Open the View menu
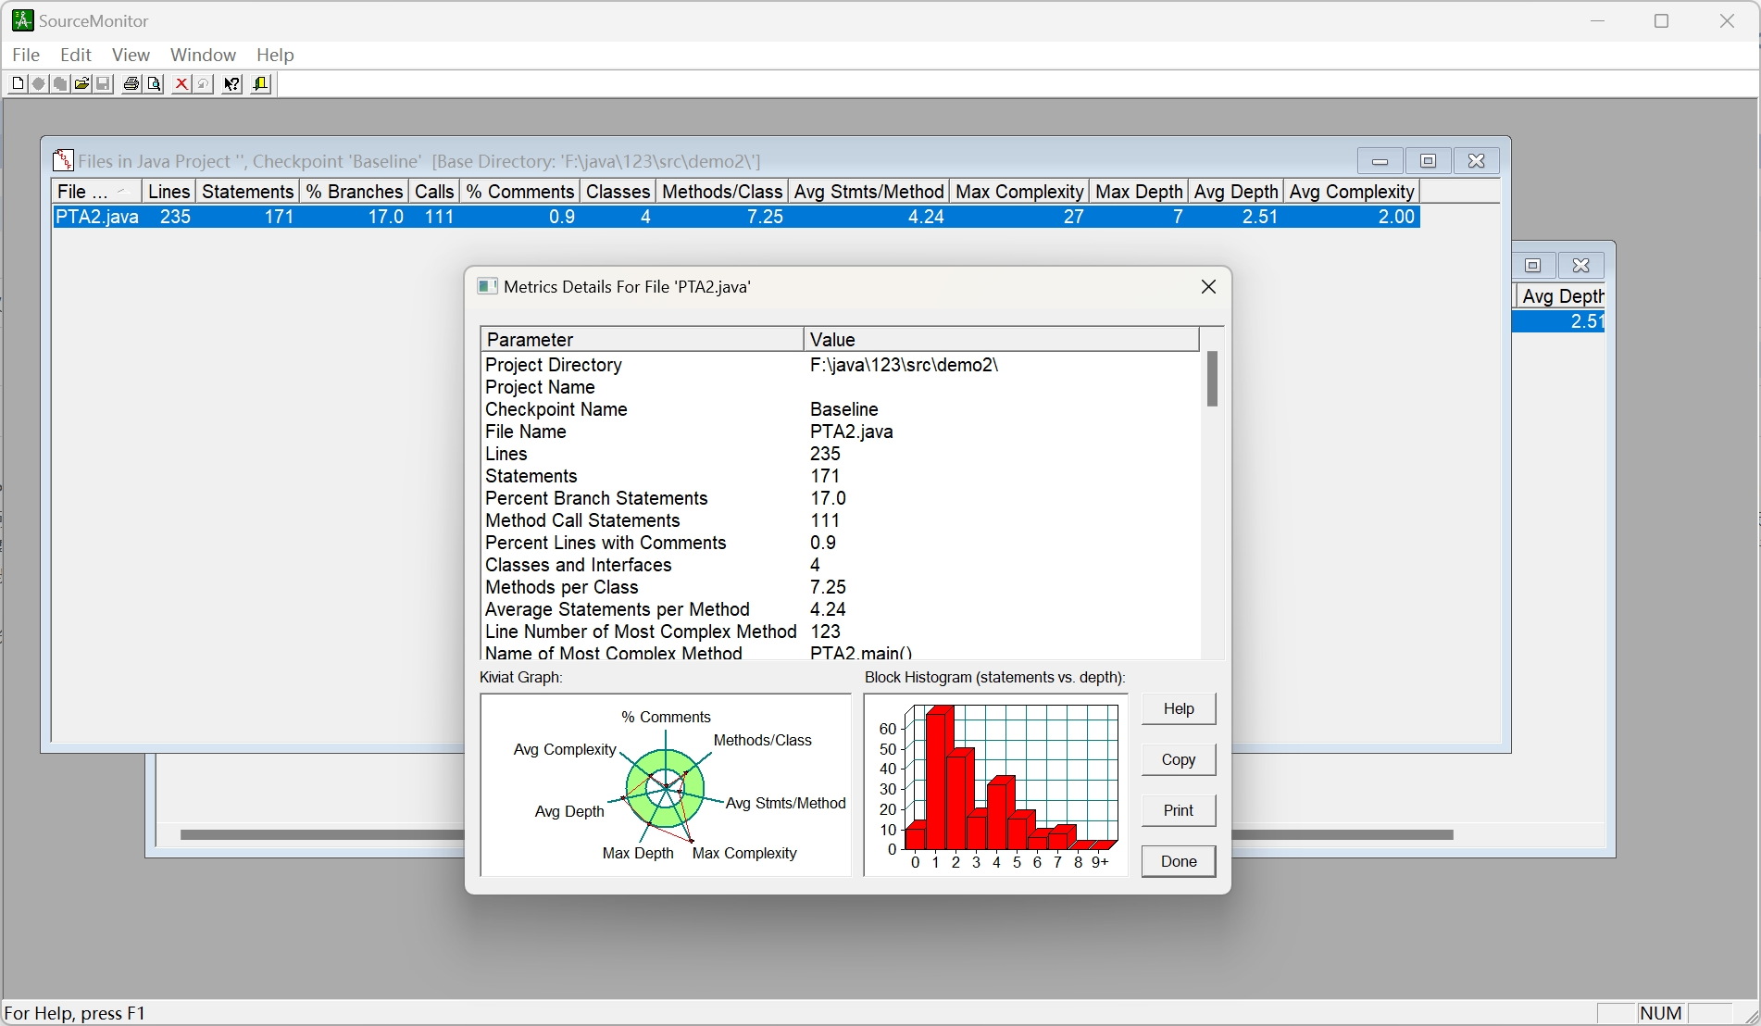Image resolution: width=1761 pixels, height=1026 pixels. click(131, 55)
